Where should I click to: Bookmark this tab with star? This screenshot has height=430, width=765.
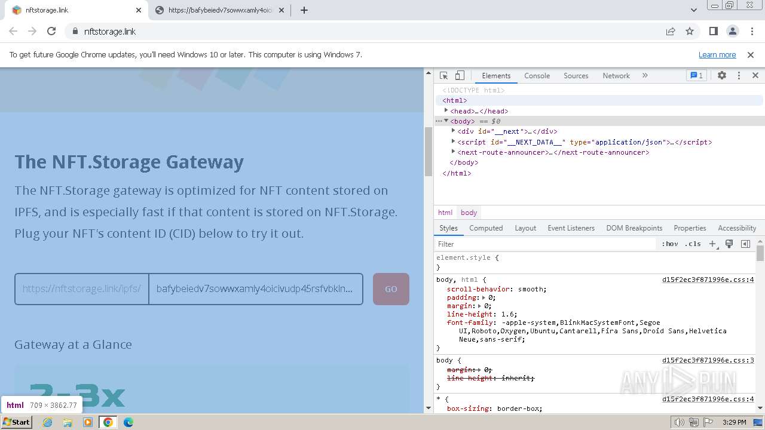click(690, 31)
